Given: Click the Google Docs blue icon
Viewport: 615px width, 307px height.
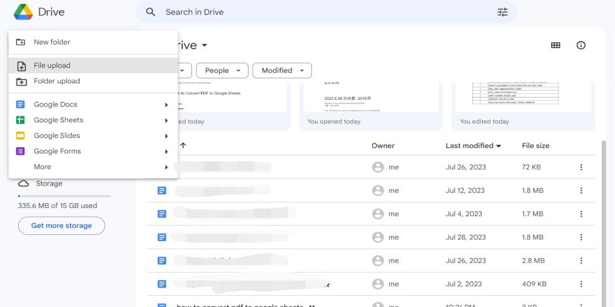Looking at the screenshot, I should [x=20, y=105].
